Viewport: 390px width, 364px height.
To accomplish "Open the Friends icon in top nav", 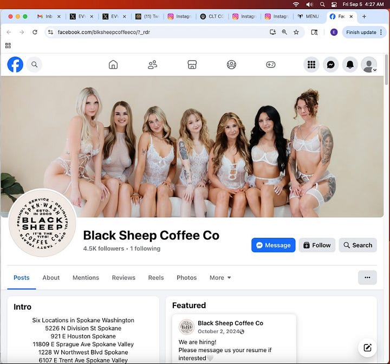I will coord(152,64).
